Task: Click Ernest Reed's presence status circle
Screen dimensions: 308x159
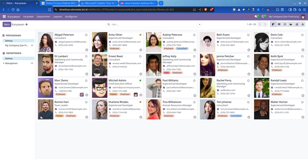Action: (x=140, y=56)
